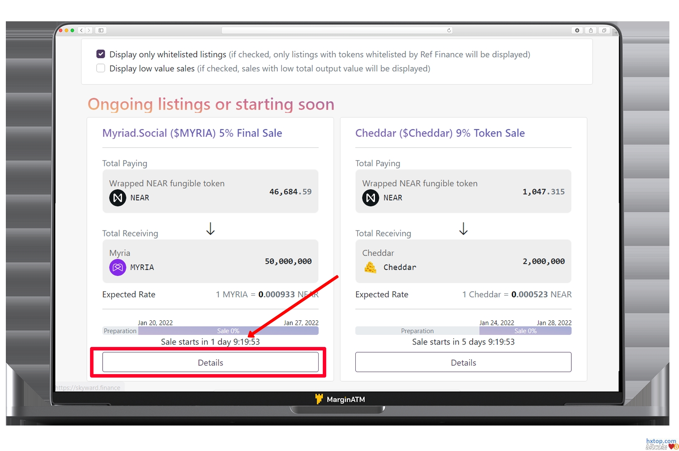Click the Myriad Sale 0% progress bar
The height and width of the screenshot is (451, 679).
[x=228, y=331]
